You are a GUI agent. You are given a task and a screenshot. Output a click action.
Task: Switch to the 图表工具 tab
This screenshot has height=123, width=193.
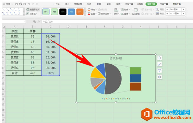pos(176,4)
